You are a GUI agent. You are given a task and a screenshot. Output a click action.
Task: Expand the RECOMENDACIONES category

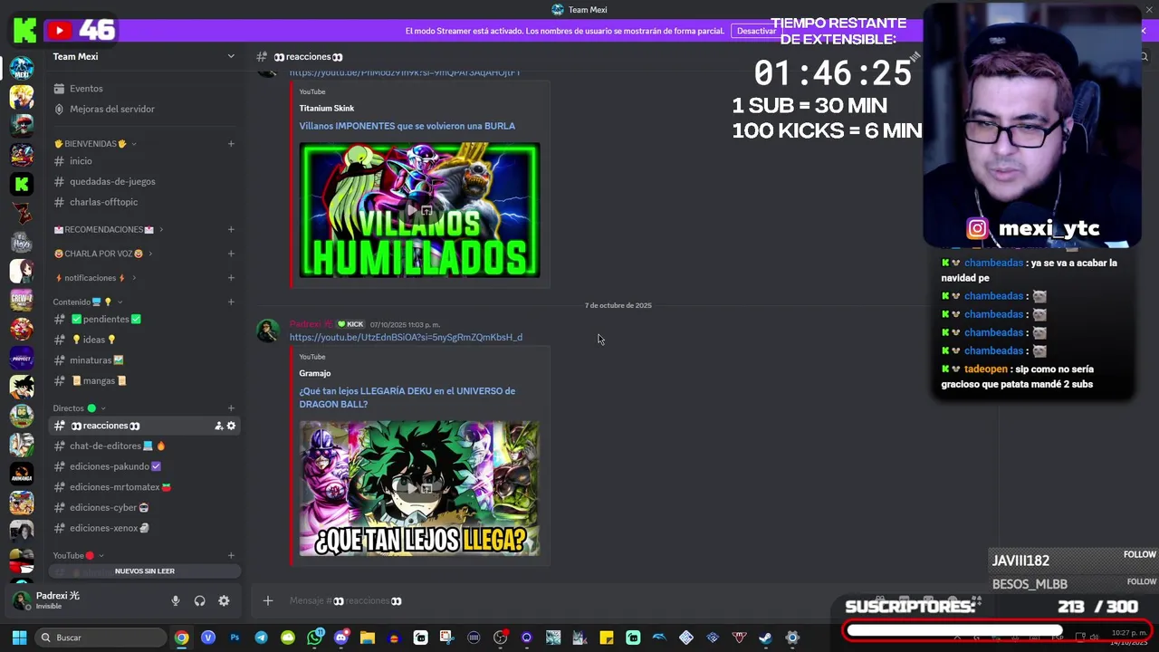pos(109,229)
